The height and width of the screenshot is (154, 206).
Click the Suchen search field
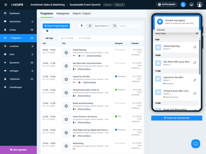coord(129,26)
